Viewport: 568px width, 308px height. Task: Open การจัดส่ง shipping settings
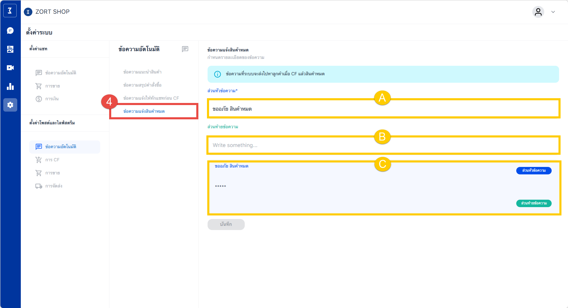54,186
